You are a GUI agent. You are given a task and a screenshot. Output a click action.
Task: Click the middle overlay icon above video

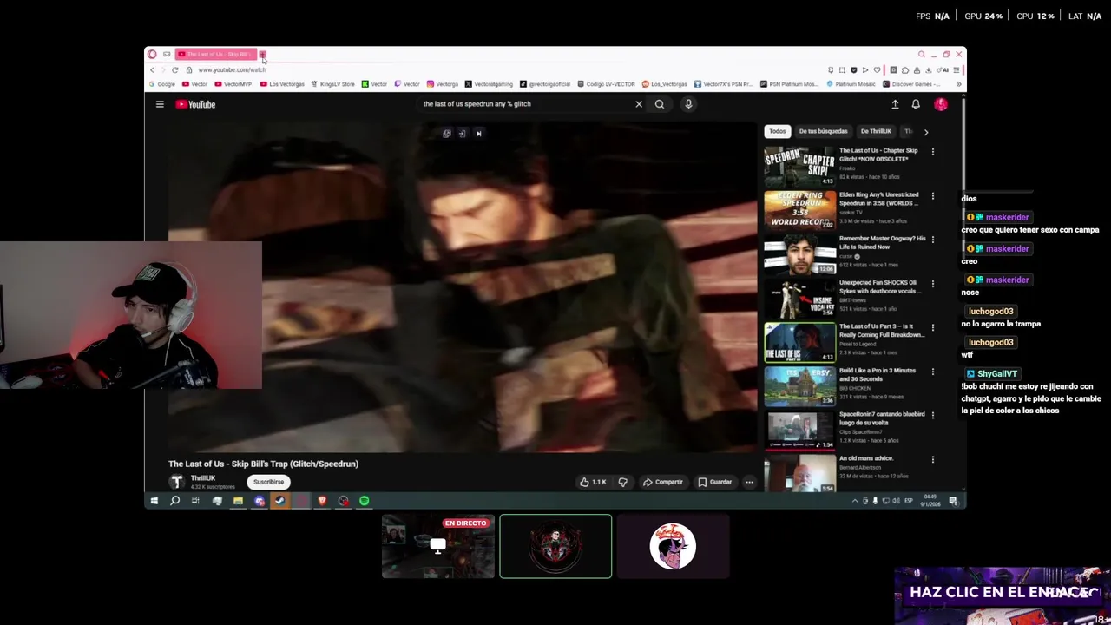(x=463, y=134)
